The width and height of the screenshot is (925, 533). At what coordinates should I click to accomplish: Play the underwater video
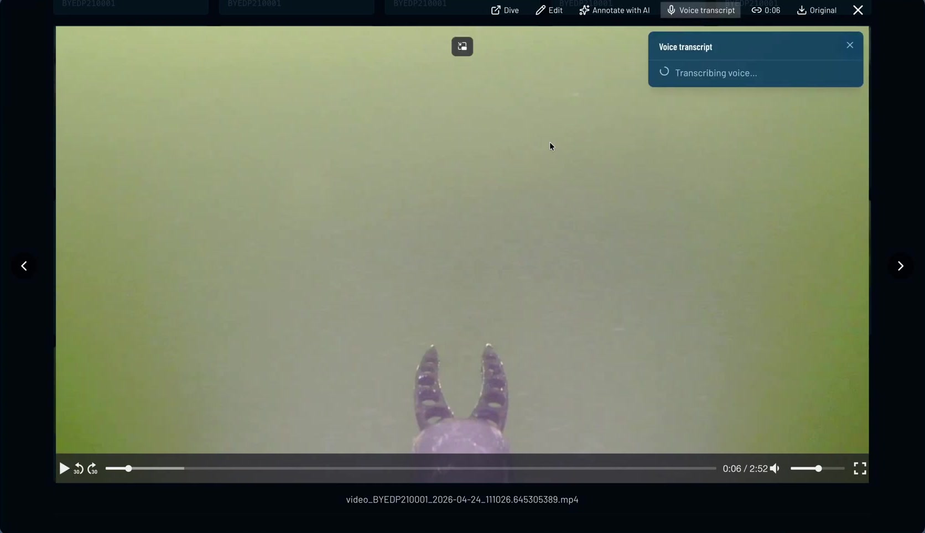coord(64,468)
